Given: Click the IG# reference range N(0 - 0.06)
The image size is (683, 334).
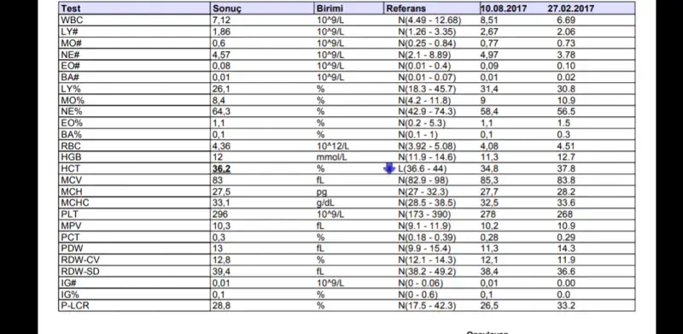Looking at the screenshot, I should point(420,283).
